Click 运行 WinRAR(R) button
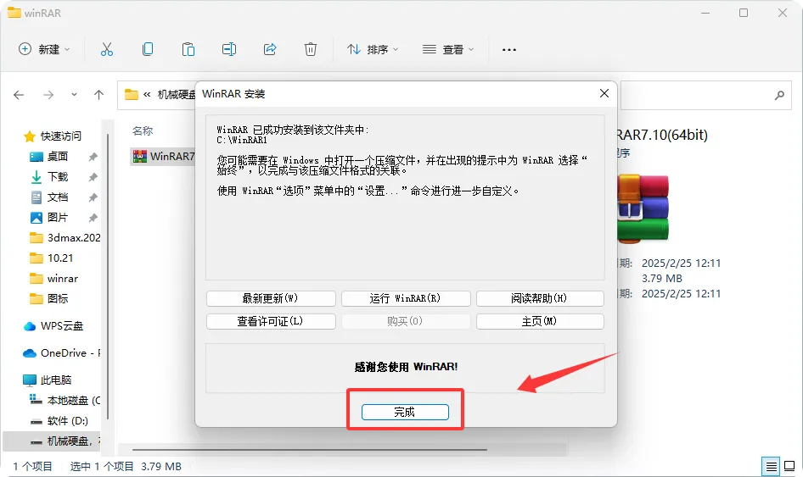Image resolution: width=803 pixels, height=477 pixels. [406, 298]
